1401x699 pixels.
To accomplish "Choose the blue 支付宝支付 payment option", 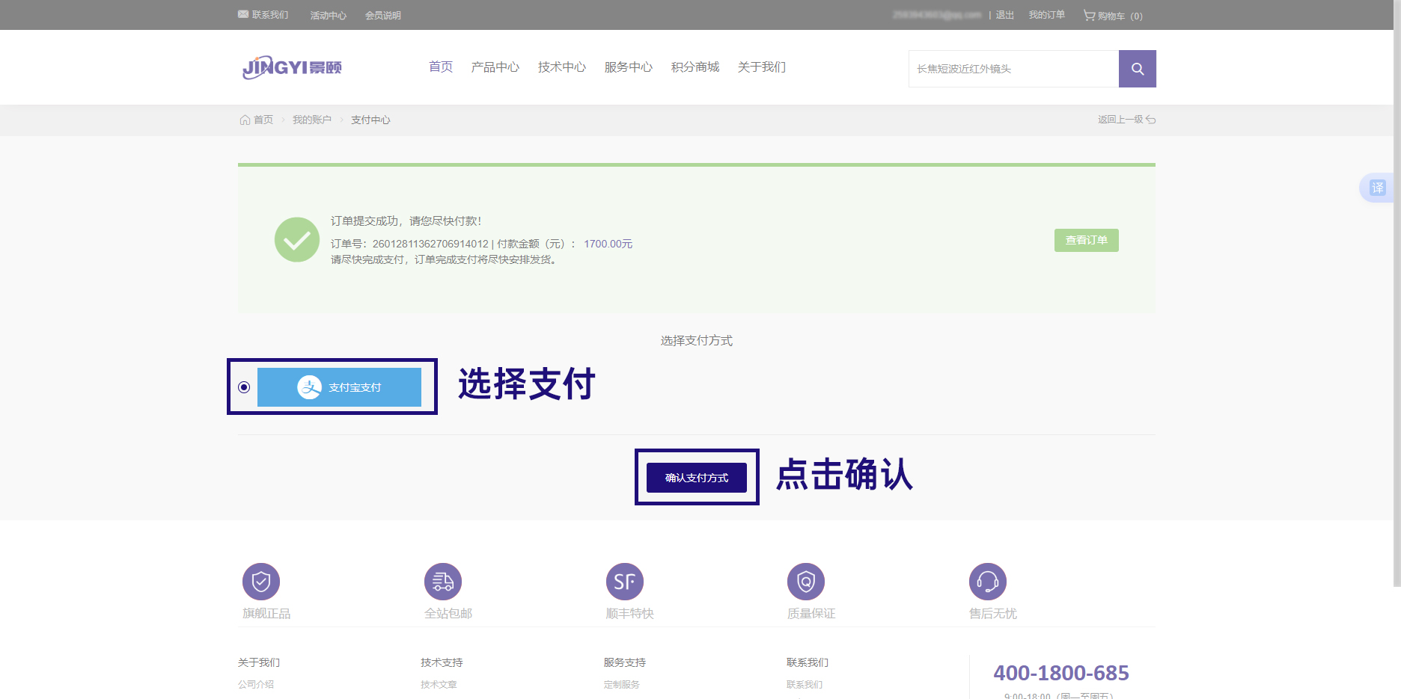I will point(339,387).
